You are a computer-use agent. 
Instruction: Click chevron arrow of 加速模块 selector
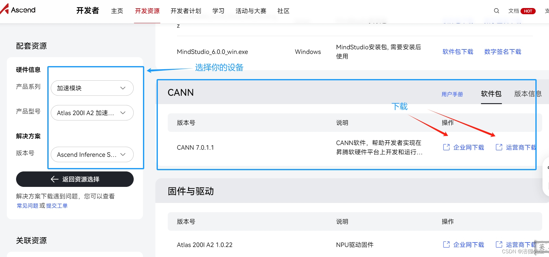pyautogui.click(x=123, y=88)
